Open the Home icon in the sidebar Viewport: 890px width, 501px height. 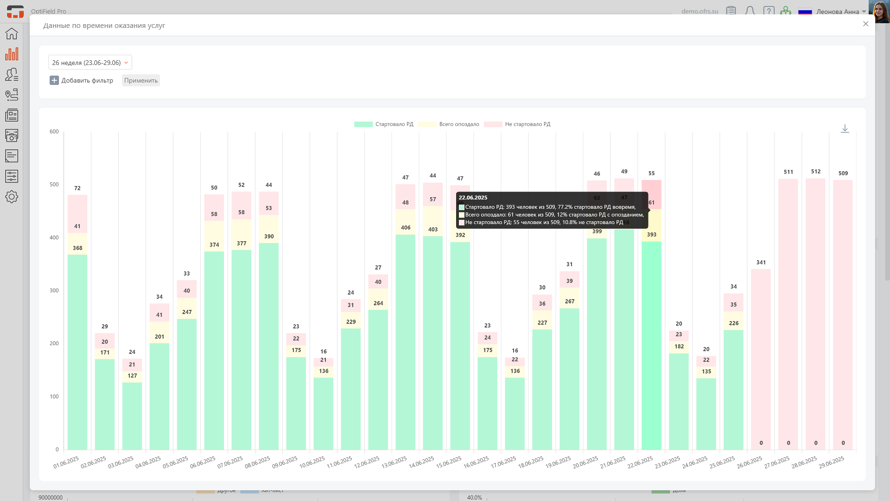click(x=12, y=34)
